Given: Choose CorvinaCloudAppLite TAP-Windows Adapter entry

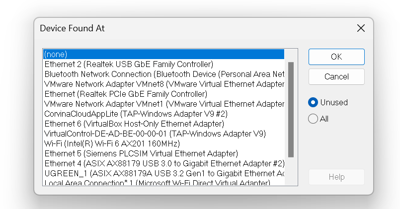Looking at the screenshot, I should click(163, 114).
